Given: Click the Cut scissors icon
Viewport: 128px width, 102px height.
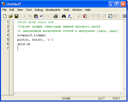Looking at the screenshot, I should 24,16.
